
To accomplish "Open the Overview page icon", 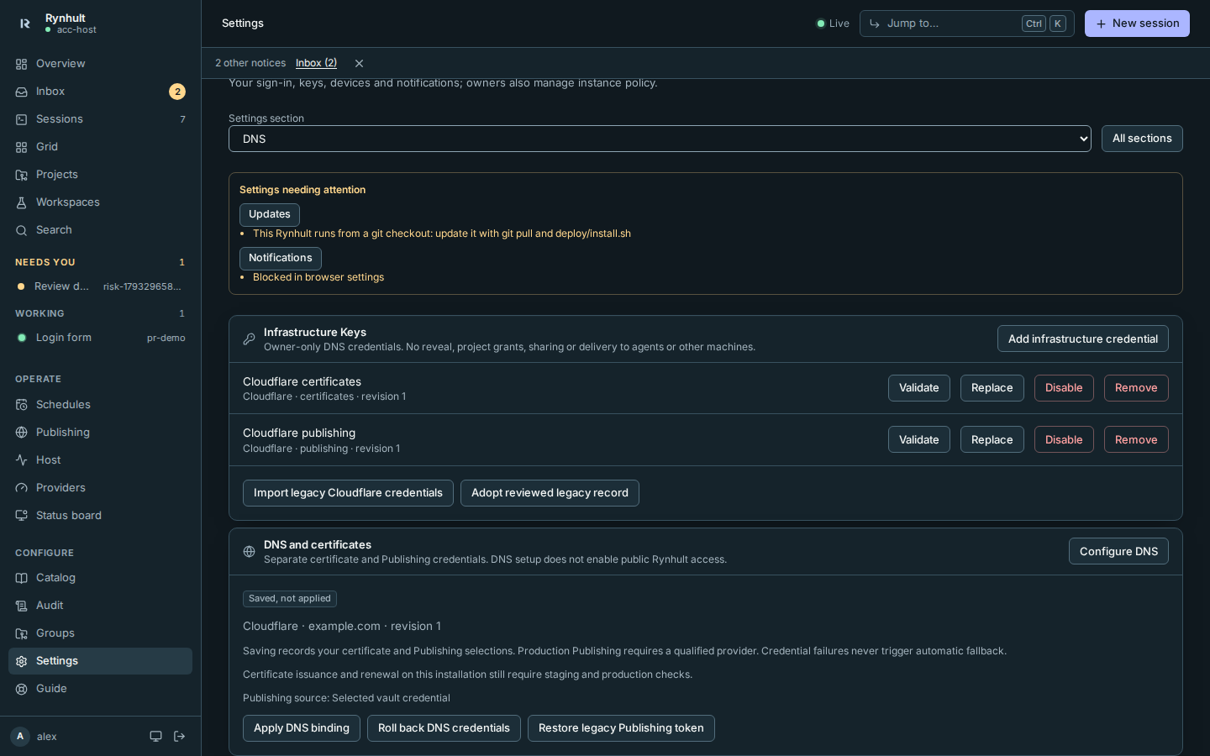I will click(22, 64).
